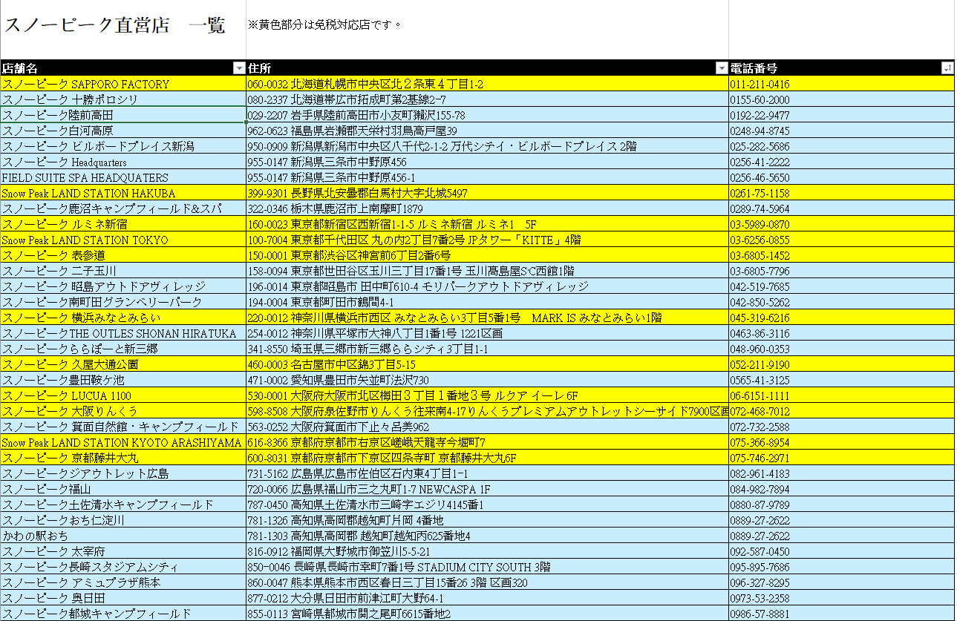Click the address 399-9301 長野県北安曇郡白馬村

[487, 194]
